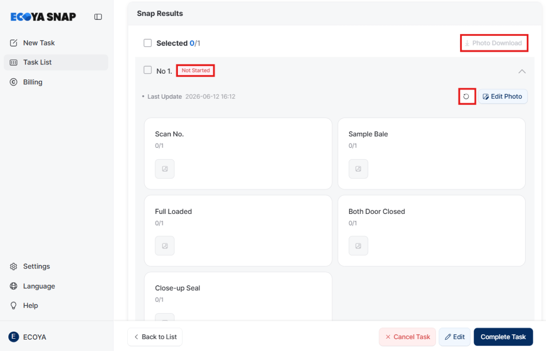This screenshot has height=351, width=546.
Task: Collapse the No 1. section chevron
Action: pos(522,71)
